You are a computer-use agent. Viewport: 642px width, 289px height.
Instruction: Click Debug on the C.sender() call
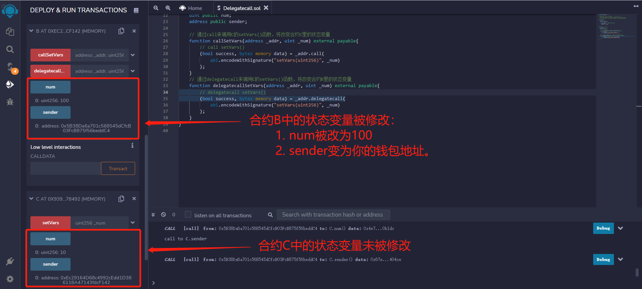pyautogui.click(x=603, y=260)
